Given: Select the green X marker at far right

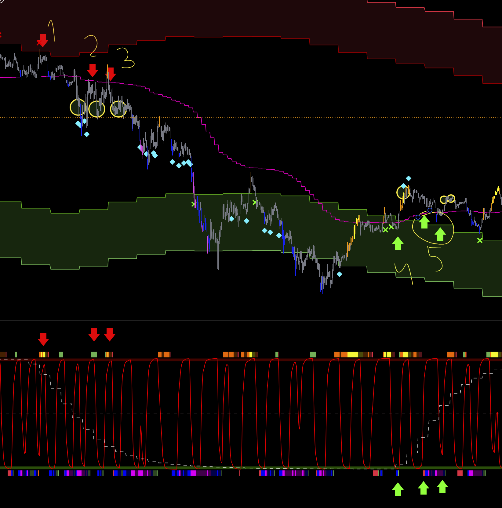Looking at the screenshot, I should pyautogui.click(x=480, y=240).
